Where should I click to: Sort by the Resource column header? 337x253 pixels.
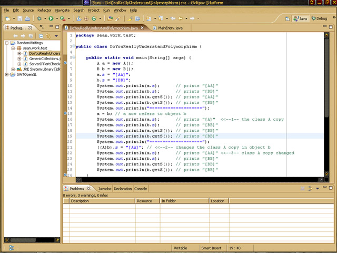148,201
